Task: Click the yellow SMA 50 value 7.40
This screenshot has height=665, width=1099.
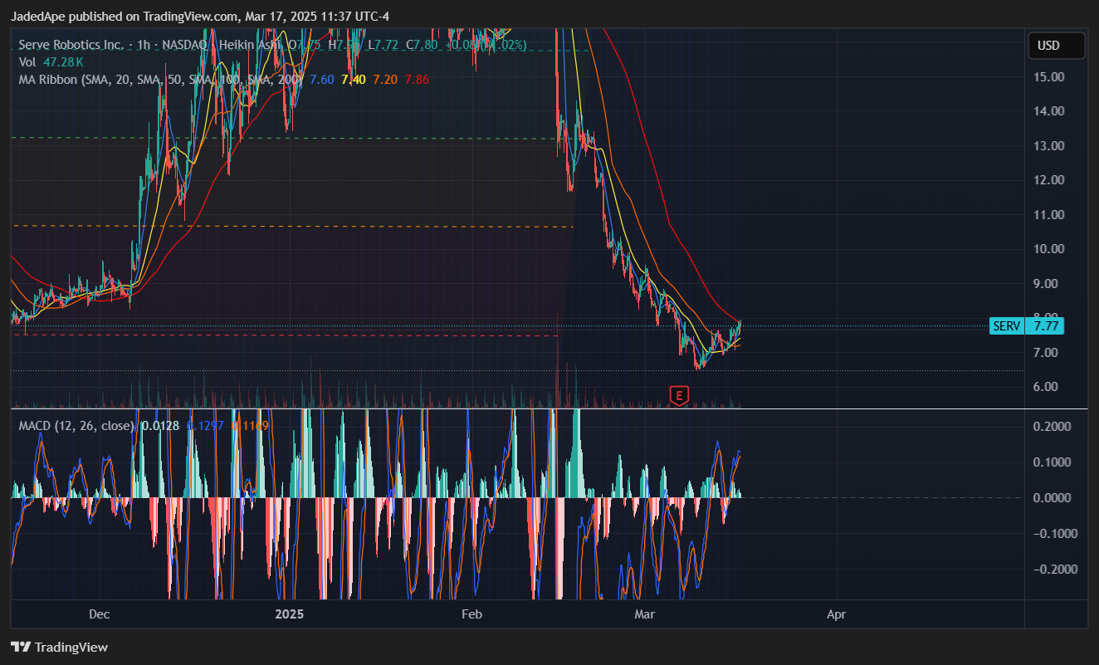Action: 354,79
